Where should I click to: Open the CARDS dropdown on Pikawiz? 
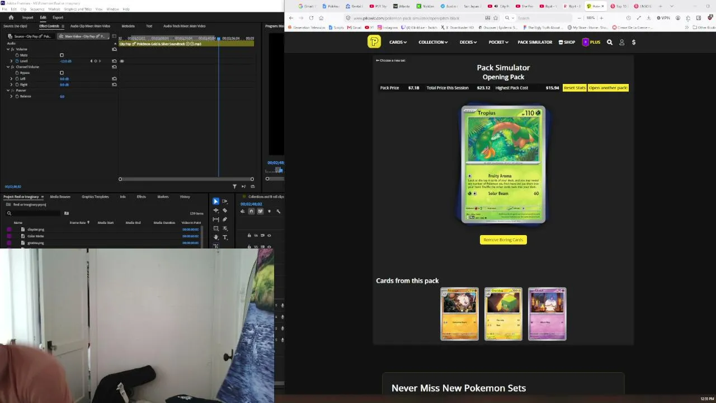click(x=398, y=42)
